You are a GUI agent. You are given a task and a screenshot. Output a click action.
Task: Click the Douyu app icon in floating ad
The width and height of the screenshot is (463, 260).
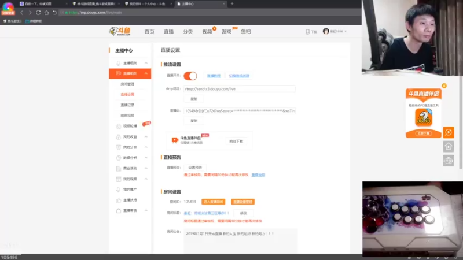coord(424,117)
